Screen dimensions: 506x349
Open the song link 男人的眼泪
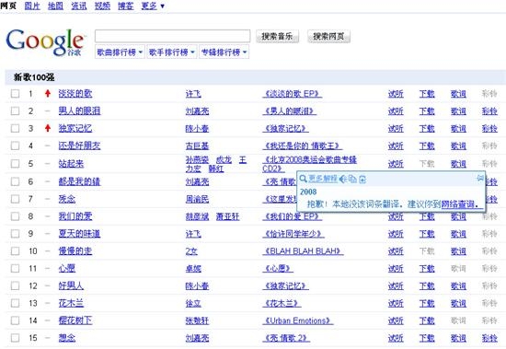point(79,111)
